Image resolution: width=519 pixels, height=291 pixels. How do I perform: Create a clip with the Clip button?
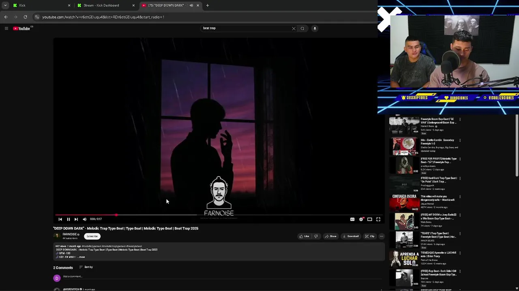point(369,236)
